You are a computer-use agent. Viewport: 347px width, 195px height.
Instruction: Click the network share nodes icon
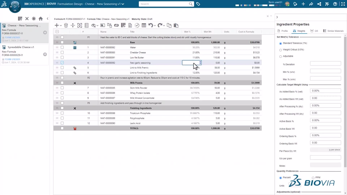click(x=319, y=4)
